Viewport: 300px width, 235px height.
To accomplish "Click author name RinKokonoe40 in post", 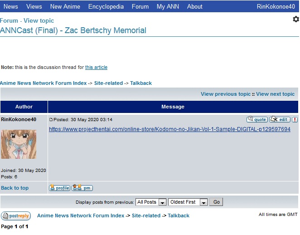I will pyautogui.click(x=19, y=119).
